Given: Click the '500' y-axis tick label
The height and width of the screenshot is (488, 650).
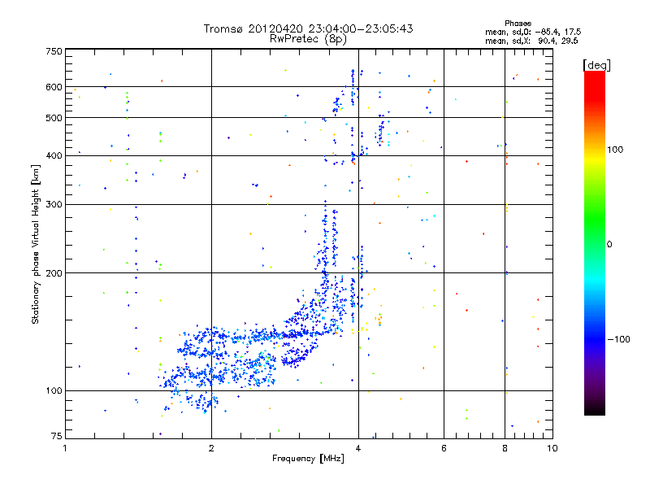Looking at the screenshot, I should pos(54,118).
